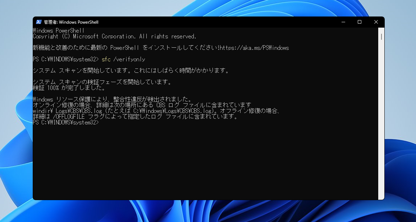Image resolution: width=416 pixels, height=222 pixels.
Task: Minimize the PowerShell window
Action: click(x=343, y=22)
